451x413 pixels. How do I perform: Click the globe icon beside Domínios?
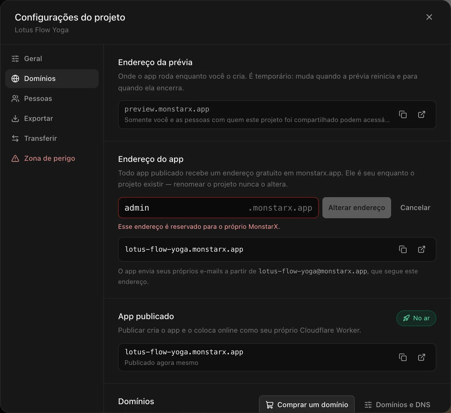pos(15,79)
